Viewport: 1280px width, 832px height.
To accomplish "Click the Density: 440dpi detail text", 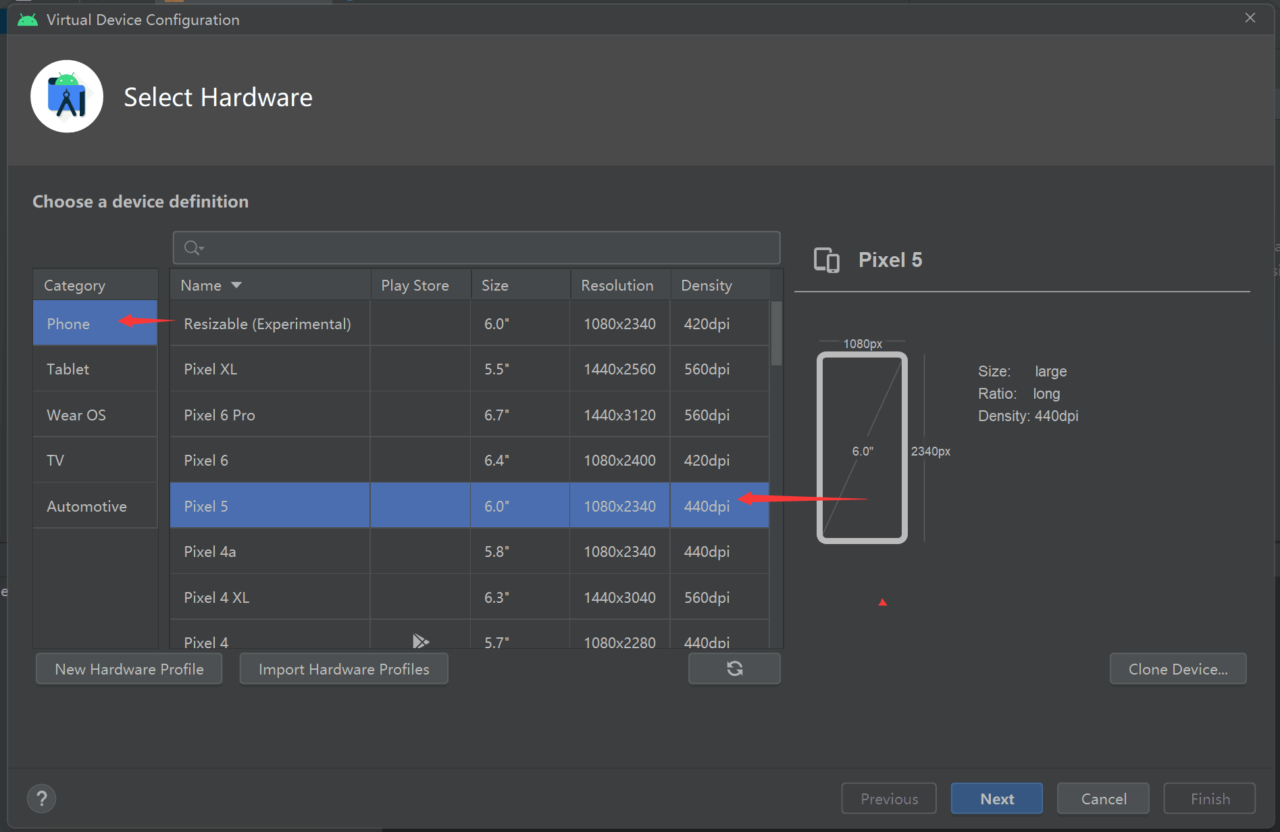I will click(x=1028, y=416).
